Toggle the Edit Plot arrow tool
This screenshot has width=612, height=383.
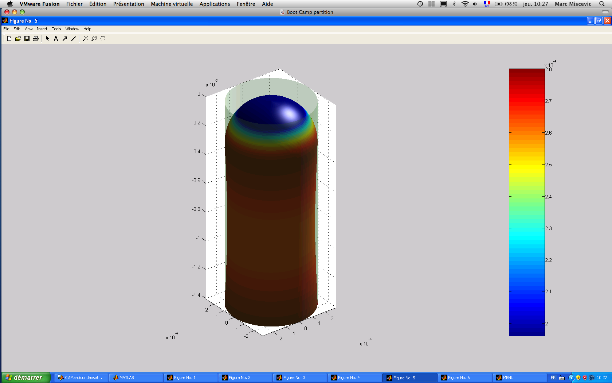[x=47, y=39]
